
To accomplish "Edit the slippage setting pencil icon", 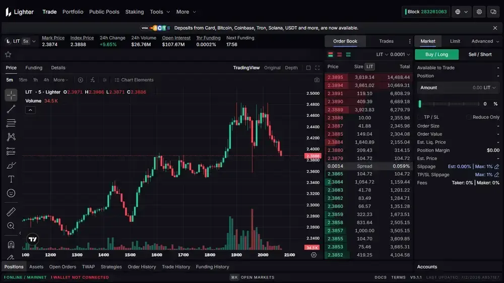I will coord(496,166).
